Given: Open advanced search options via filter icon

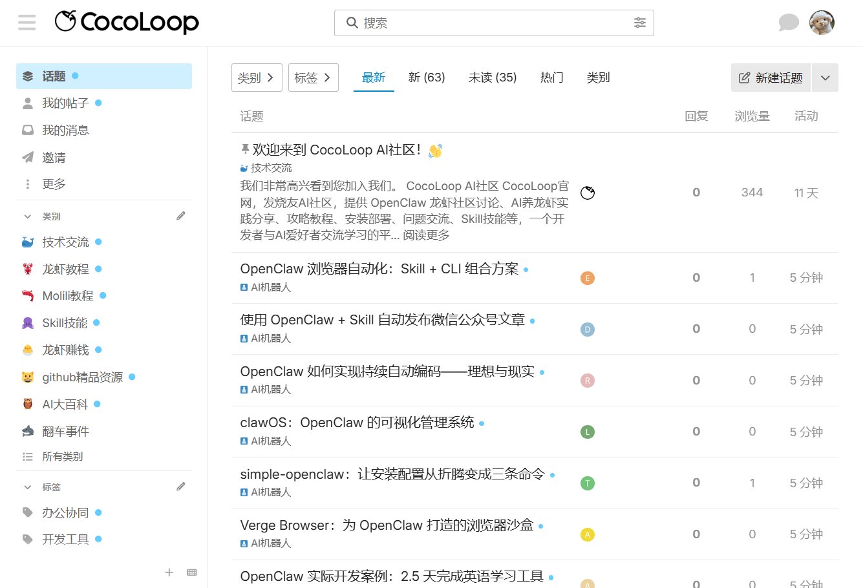Looking at the screenshot, I should click(x=640, y=23).
